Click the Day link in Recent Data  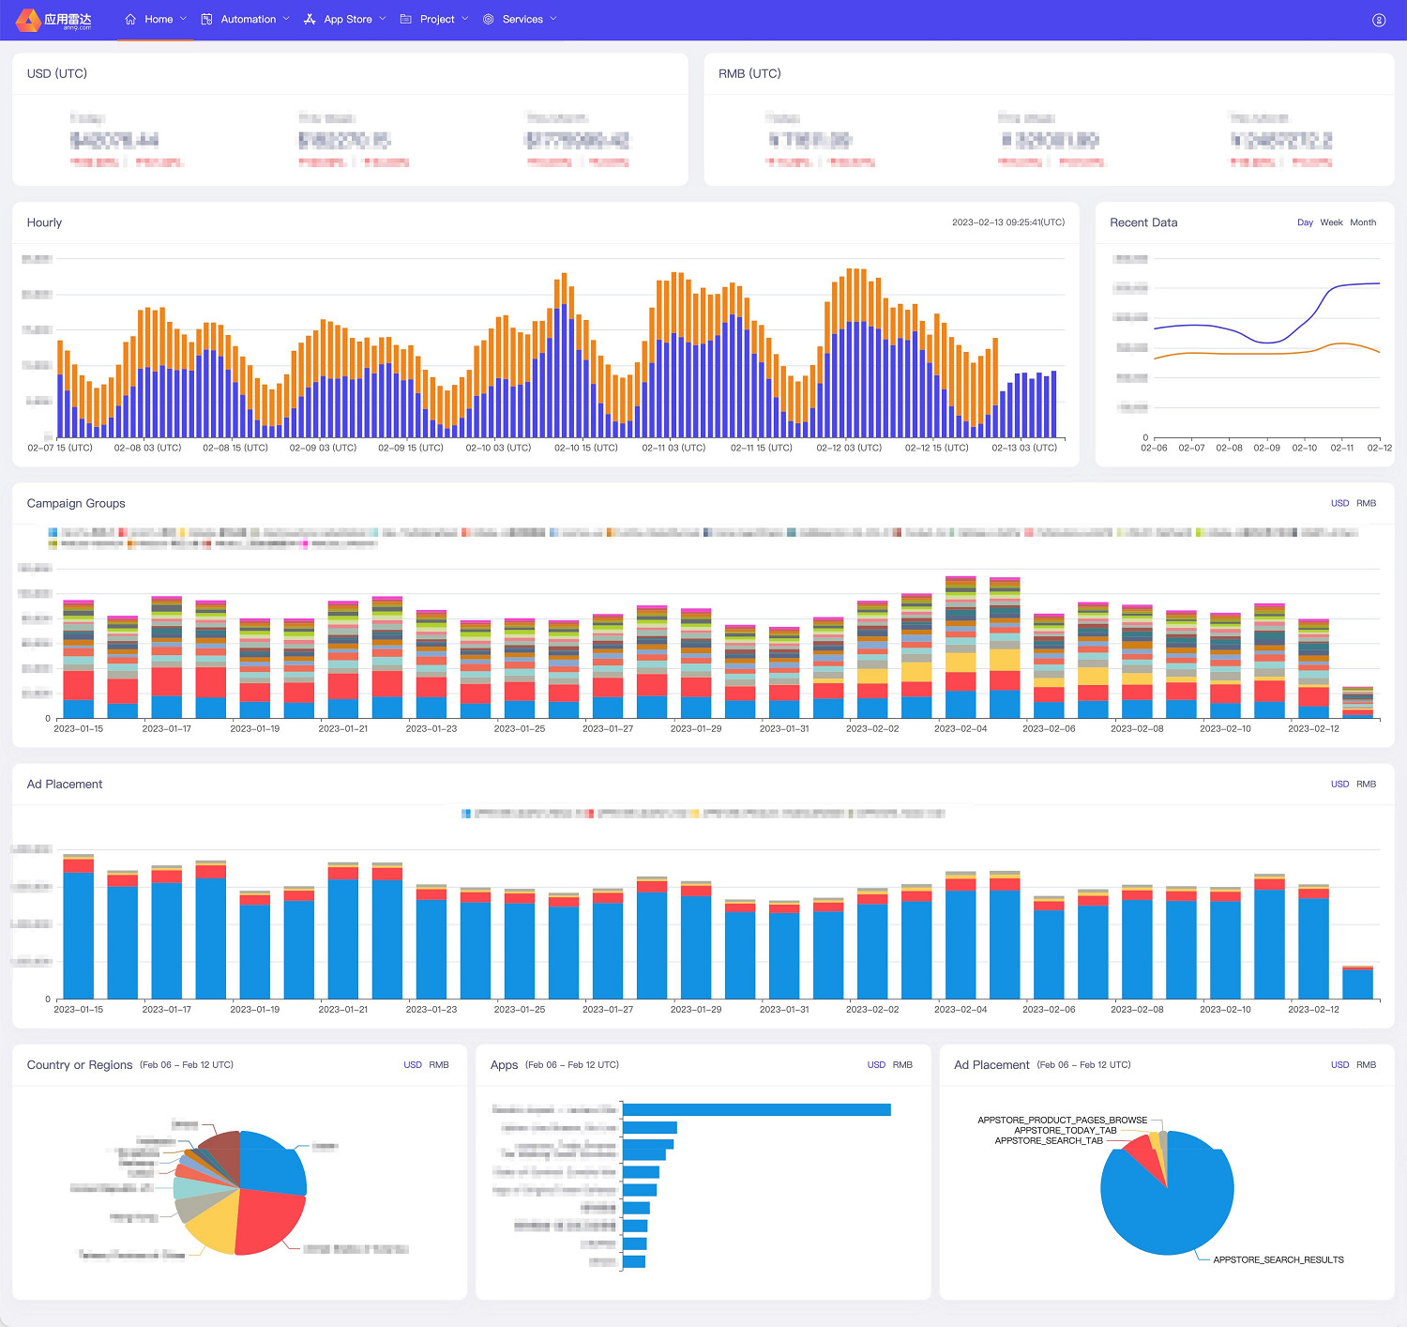(x=1305, y=222)
